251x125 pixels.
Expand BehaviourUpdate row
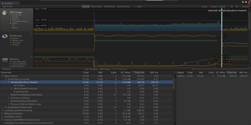coord(3,113)
